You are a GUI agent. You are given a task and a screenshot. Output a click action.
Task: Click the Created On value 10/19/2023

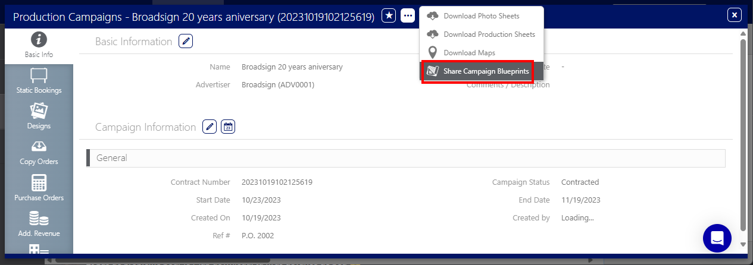(261, 218)
